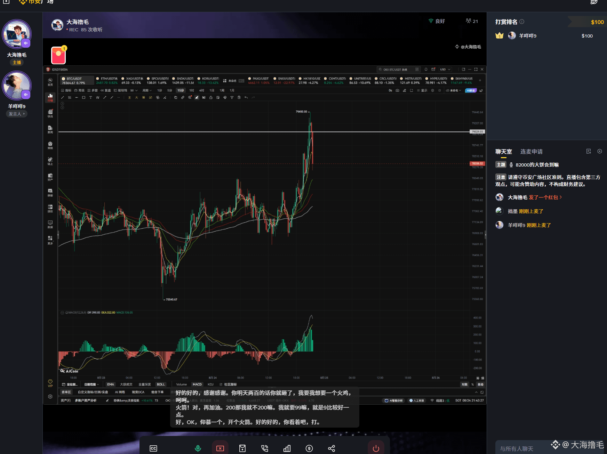Select the 1时 timeframe
607x454 pixels.
click(192, 90)
